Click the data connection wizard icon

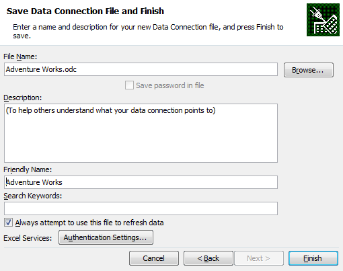[323, 20]
